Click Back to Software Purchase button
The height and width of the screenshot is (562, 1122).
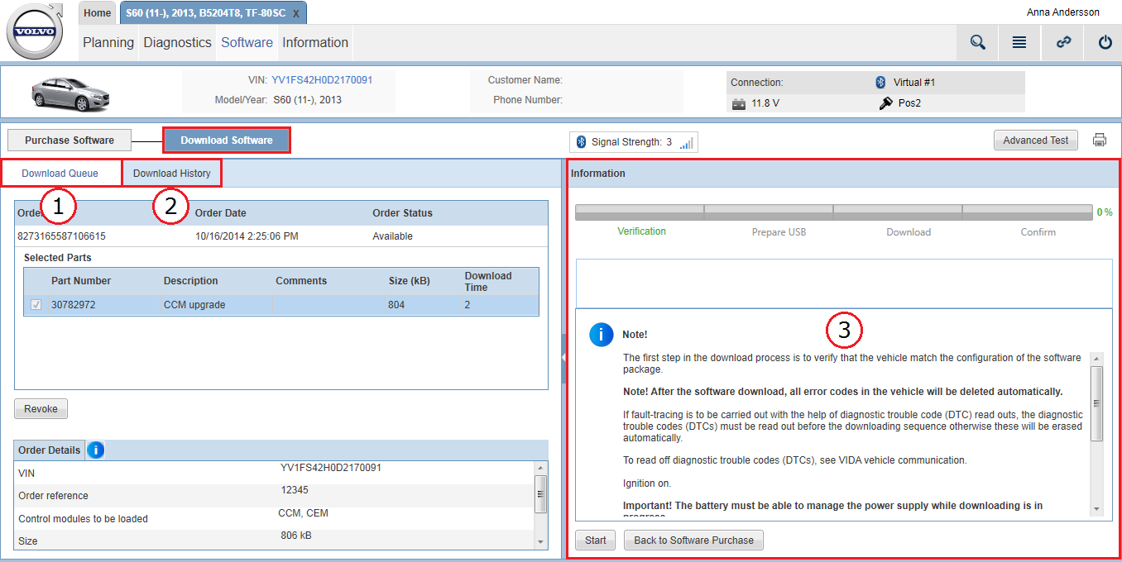(x=693, y=541)
